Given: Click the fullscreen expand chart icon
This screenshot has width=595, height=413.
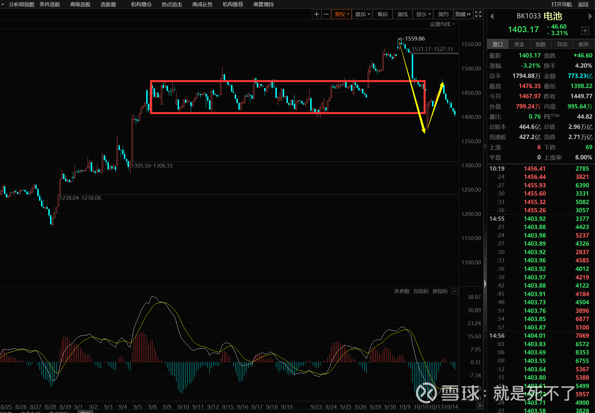Looking at the screenshot, I should pyautogui.click(x=478, y=14).
